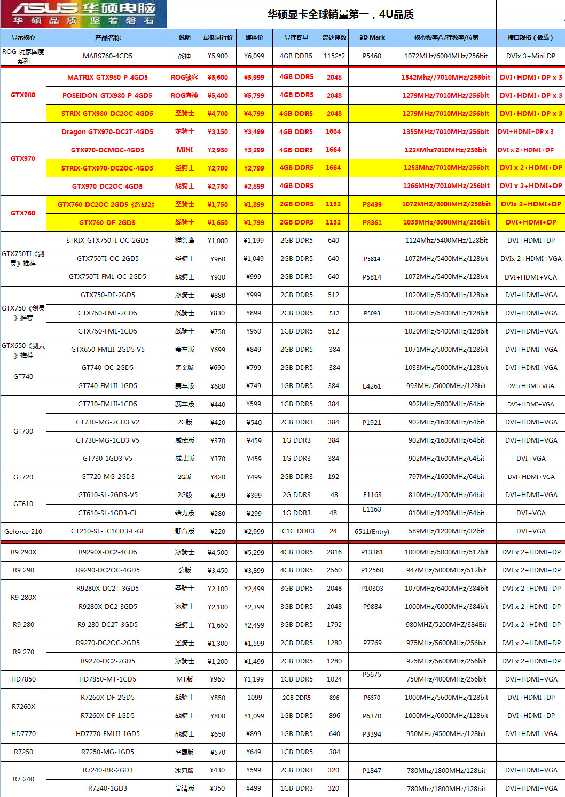Click the ¥5,900 price cell

(218, 56)
